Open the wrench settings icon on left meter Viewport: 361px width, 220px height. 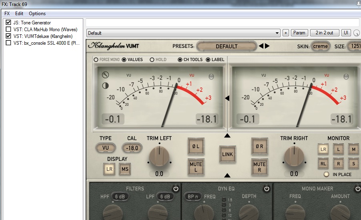[105, 75]
